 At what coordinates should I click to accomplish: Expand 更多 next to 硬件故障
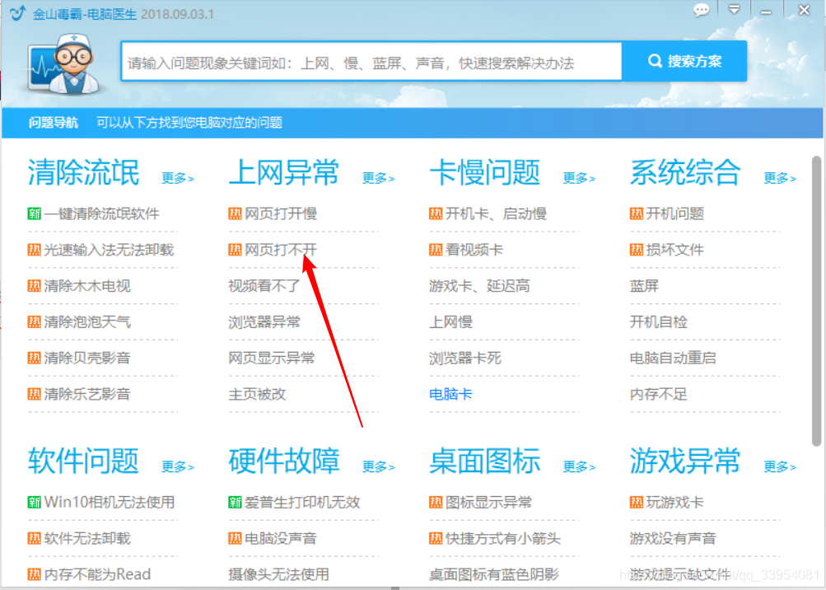tap(378, 466)
